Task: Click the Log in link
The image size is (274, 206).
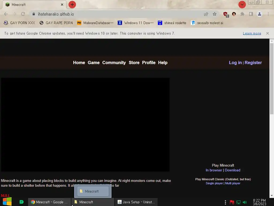Action: click(x=235, y=62)
